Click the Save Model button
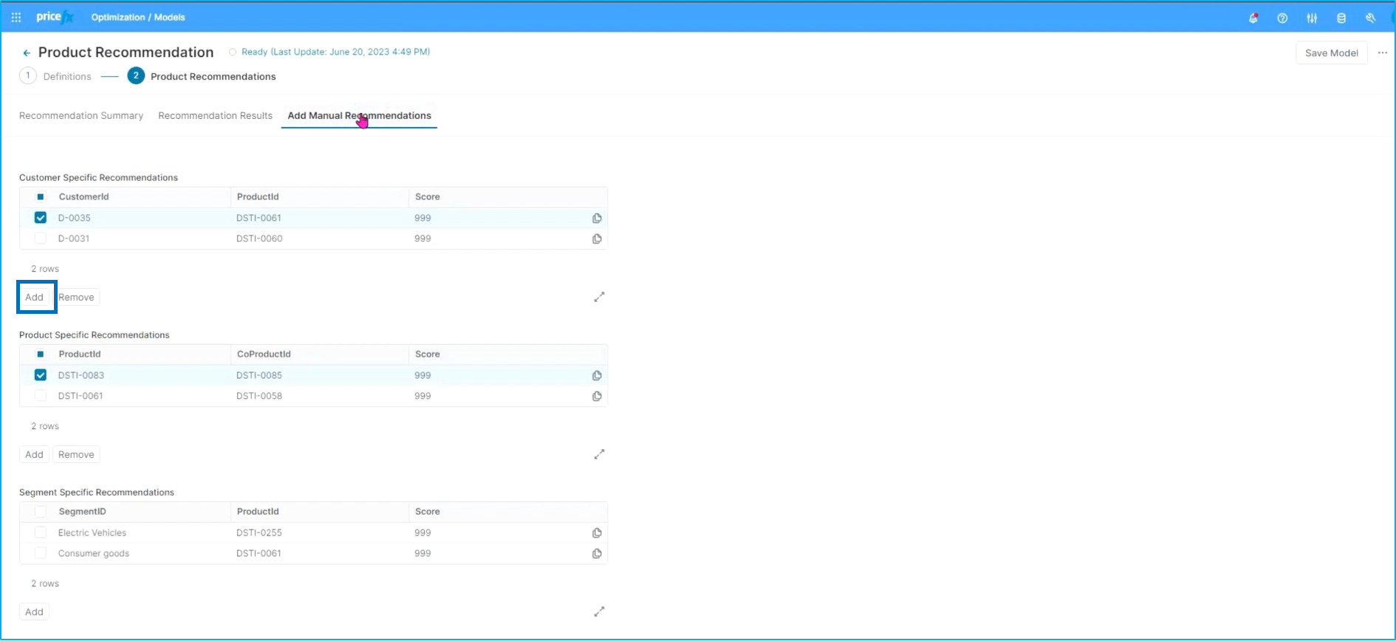1396x641 pixels. point(1331,53)
